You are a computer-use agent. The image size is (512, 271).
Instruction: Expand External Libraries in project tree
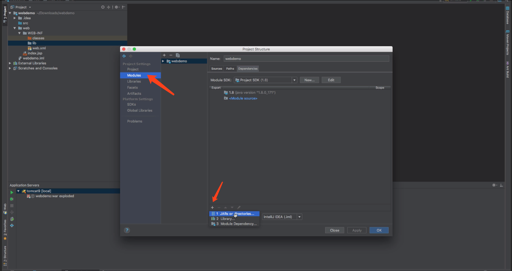10,63
